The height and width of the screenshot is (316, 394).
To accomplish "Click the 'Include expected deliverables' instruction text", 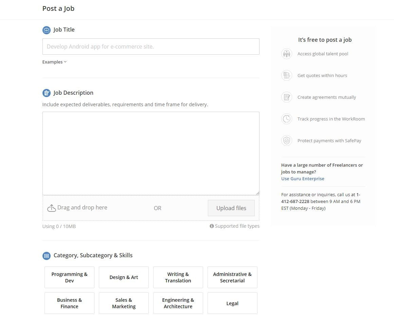I will [125, 105].
